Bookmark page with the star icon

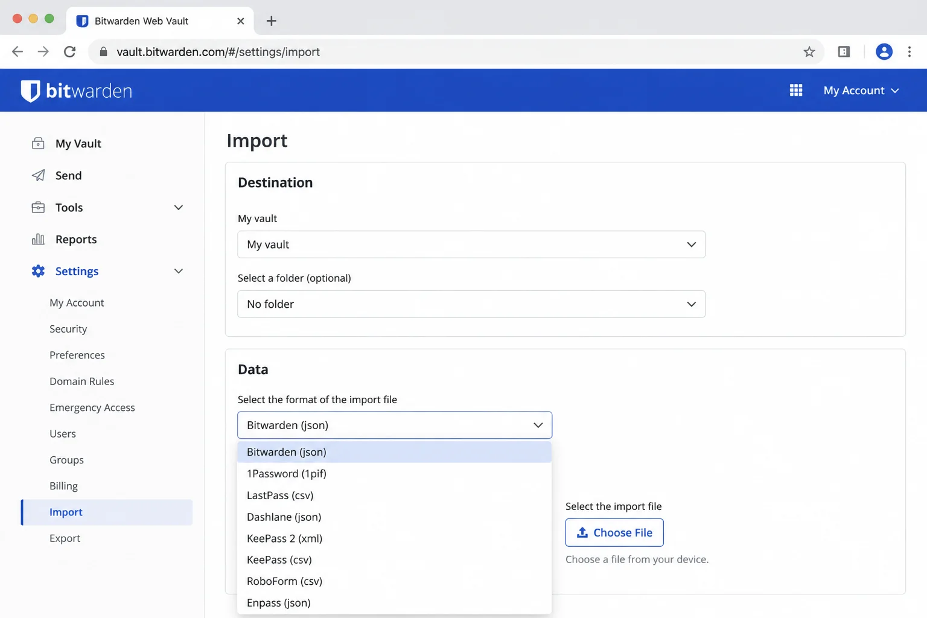(x=809, y=52)
